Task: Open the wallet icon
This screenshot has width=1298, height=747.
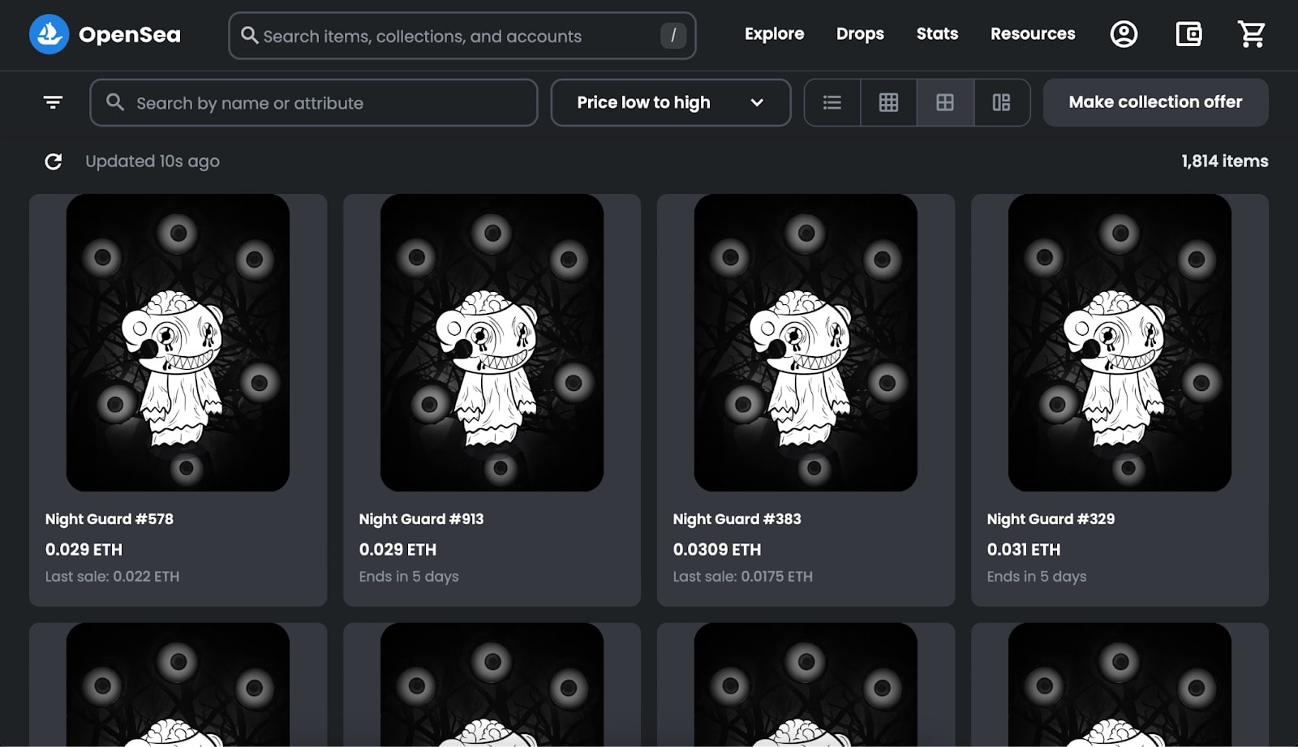Action: click(x=1188, y=34)
